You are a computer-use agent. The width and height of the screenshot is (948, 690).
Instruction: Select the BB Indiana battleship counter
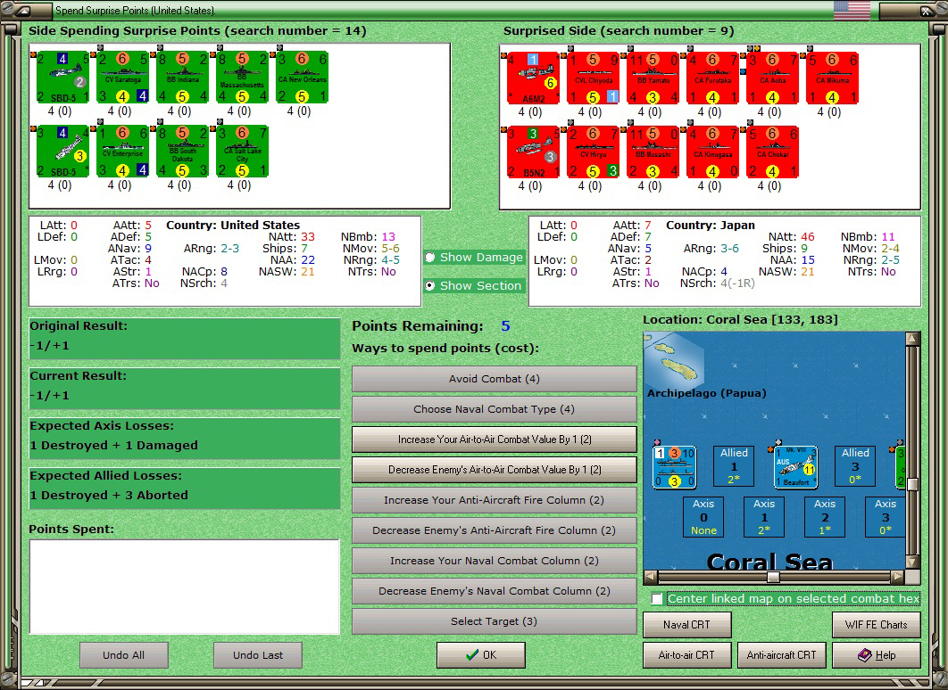pos(183,78)
